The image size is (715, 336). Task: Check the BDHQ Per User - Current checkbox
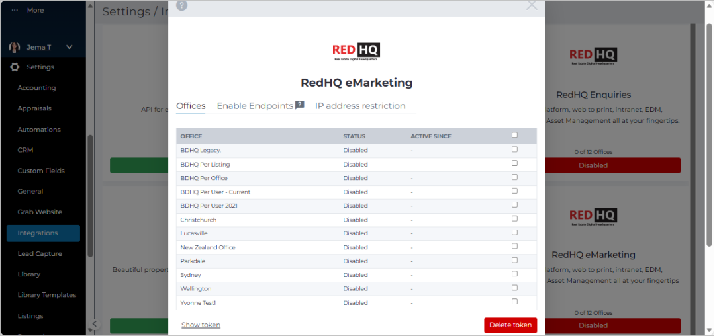pyautogui.click(x=515, y=190)
